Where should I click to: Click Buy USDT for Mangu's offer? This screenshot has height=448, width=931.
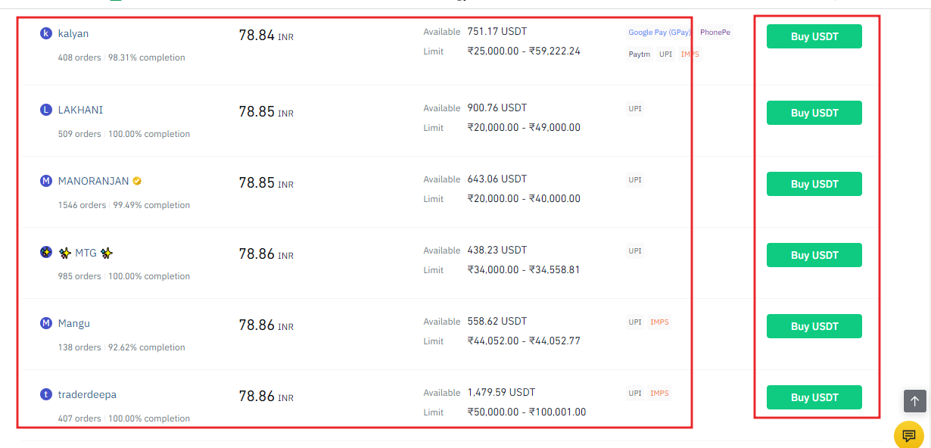coord(814,326)
